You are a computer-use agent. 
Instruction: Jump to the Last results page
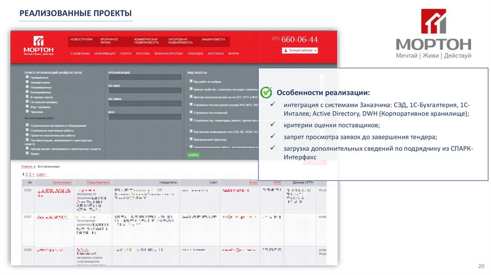40,174
